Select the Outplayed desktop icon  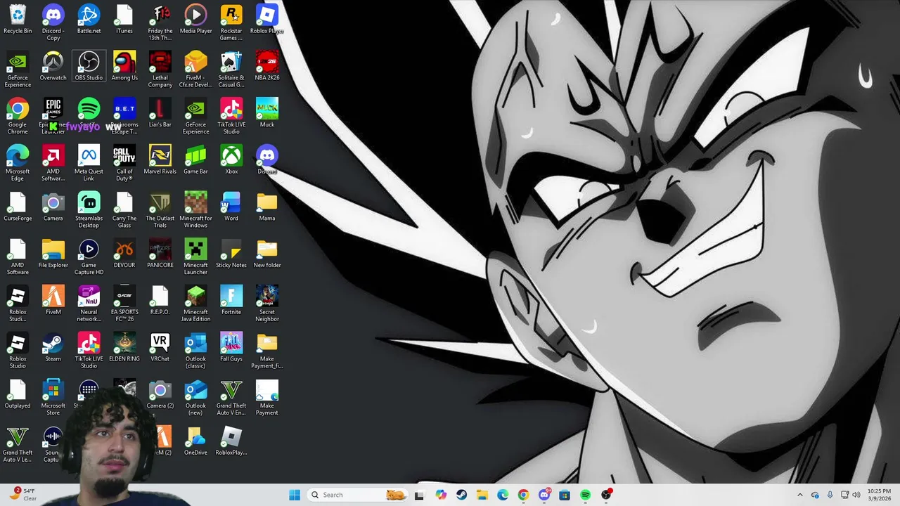point(18,395)
